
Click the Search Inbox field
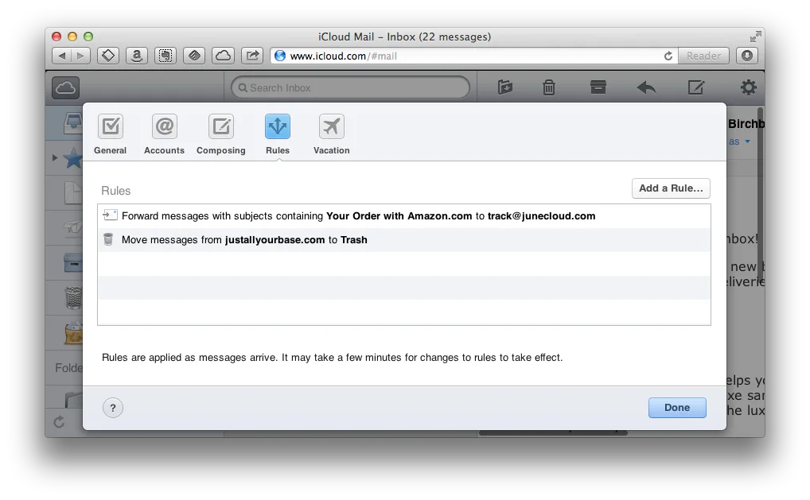350,87
